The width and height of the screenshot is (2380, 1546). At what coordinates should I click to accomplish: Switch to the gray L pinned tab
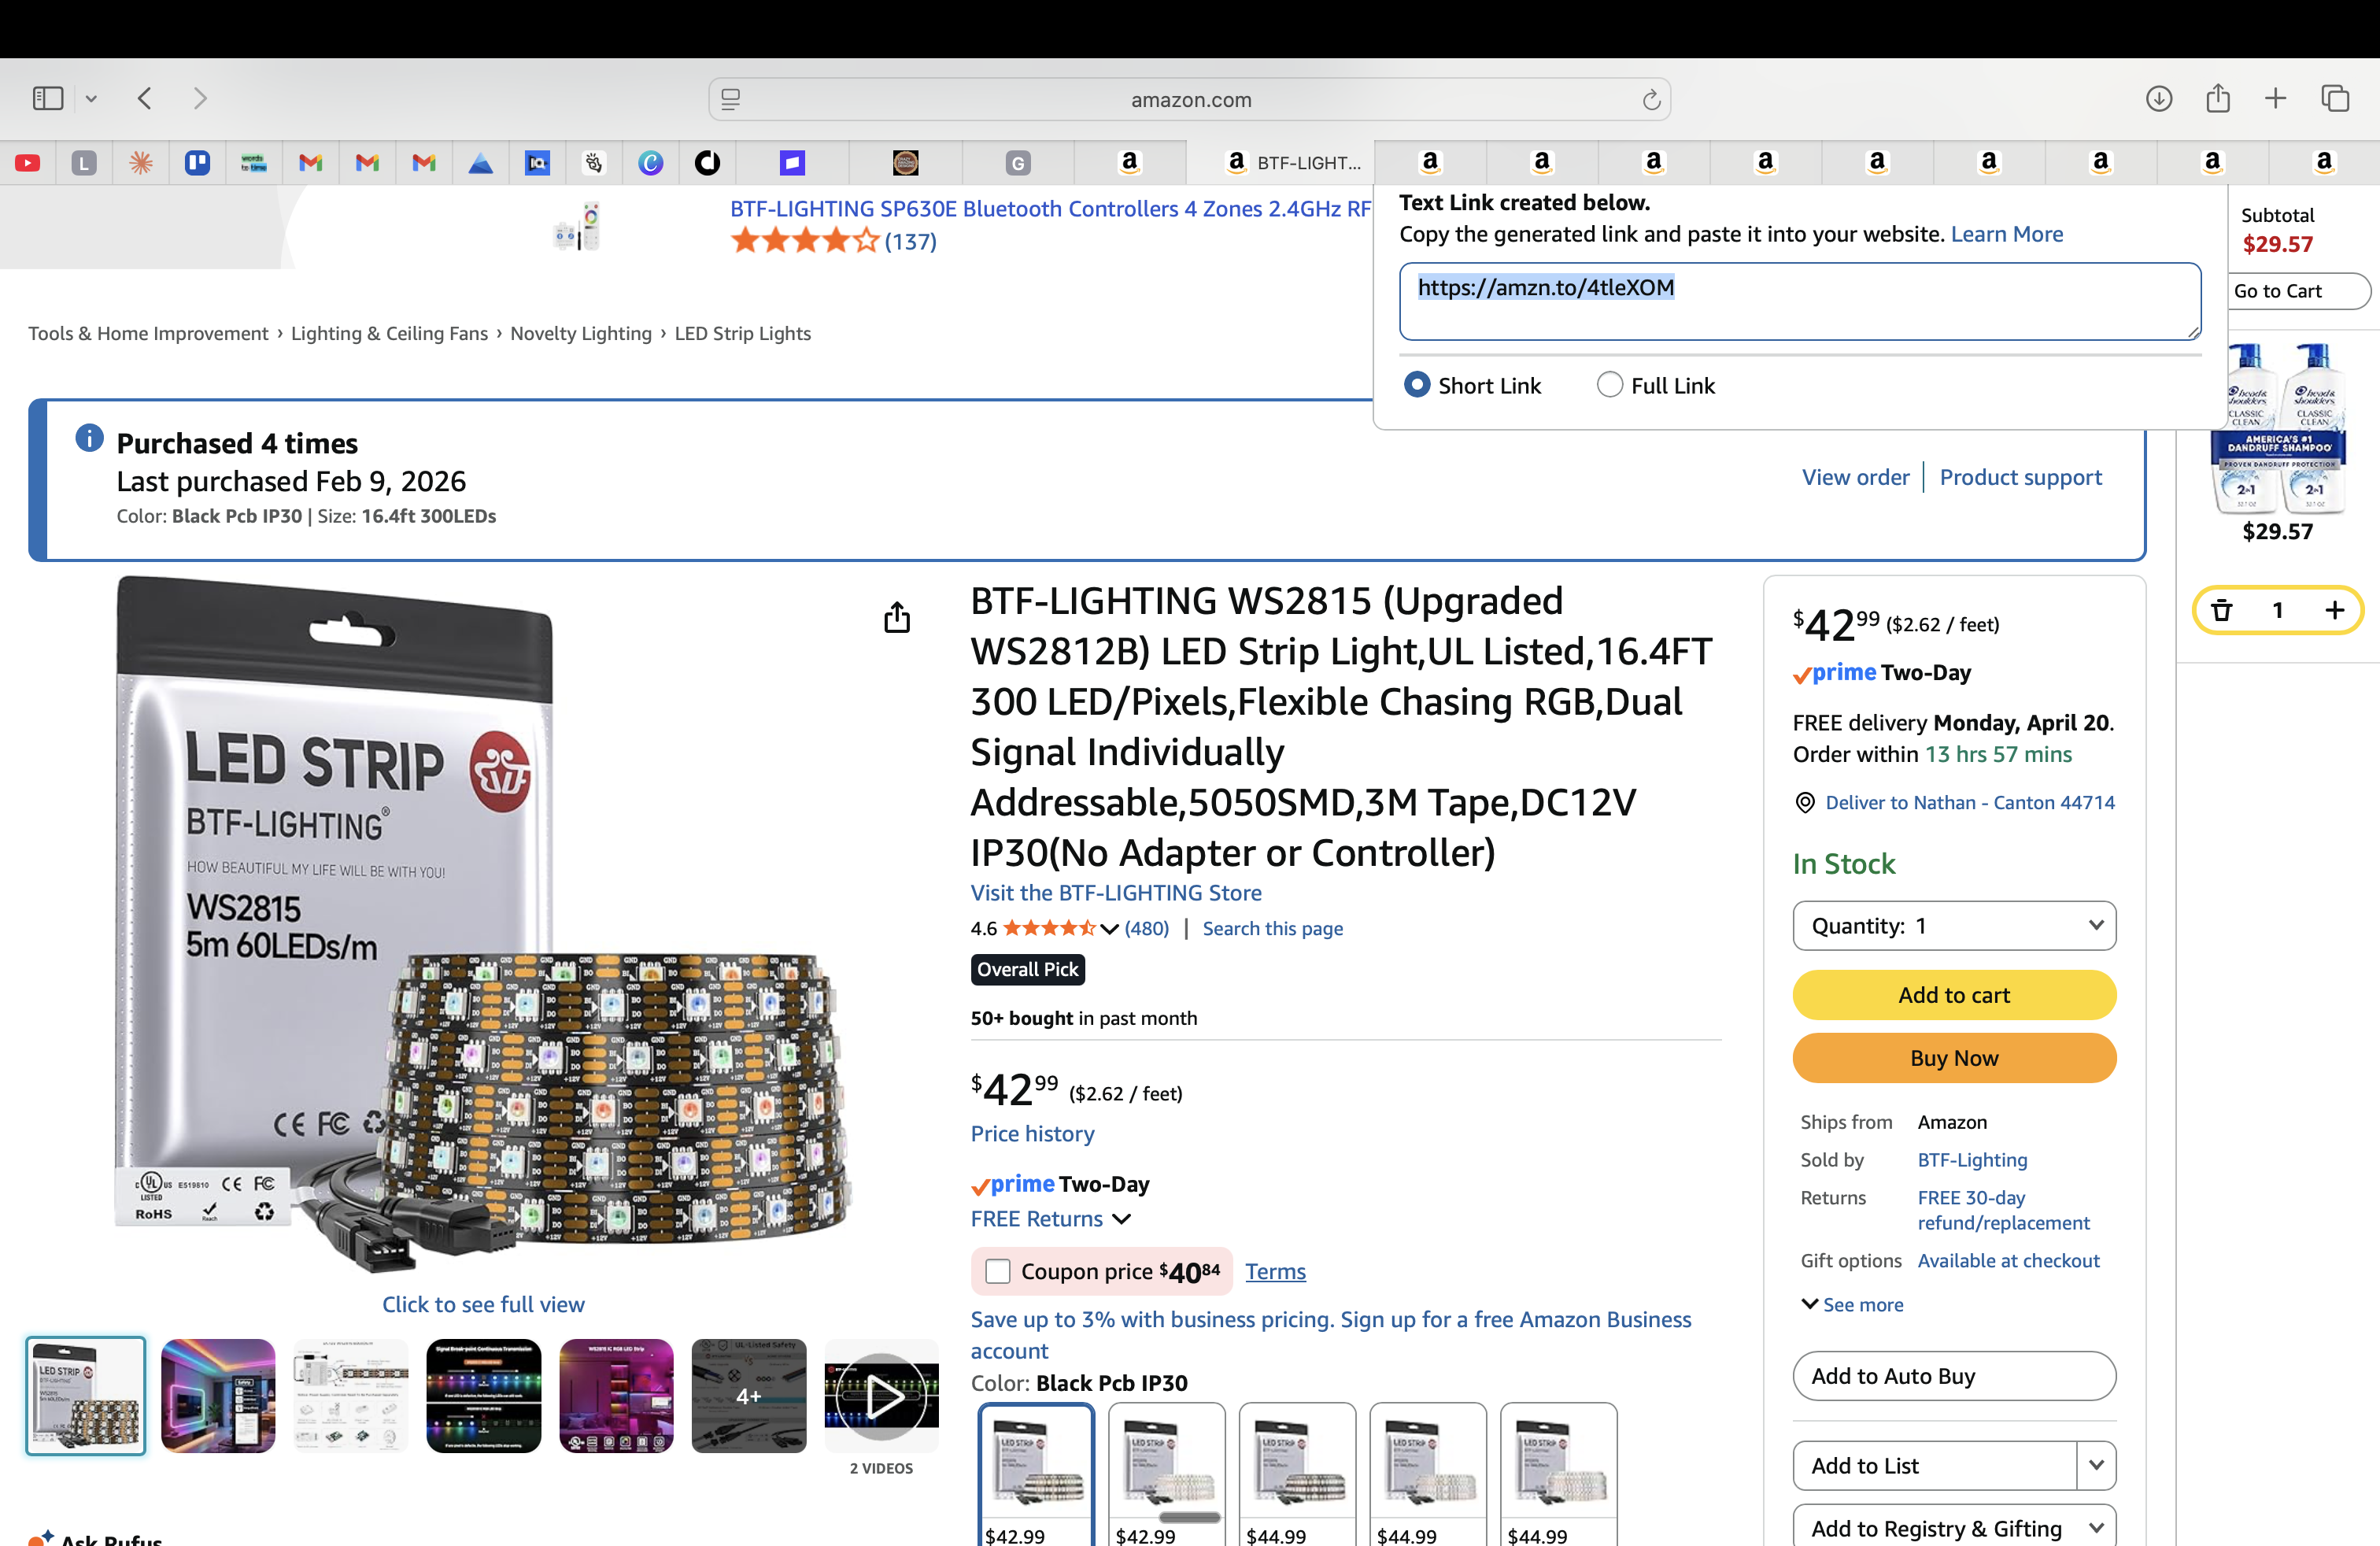tap(84, 163)
